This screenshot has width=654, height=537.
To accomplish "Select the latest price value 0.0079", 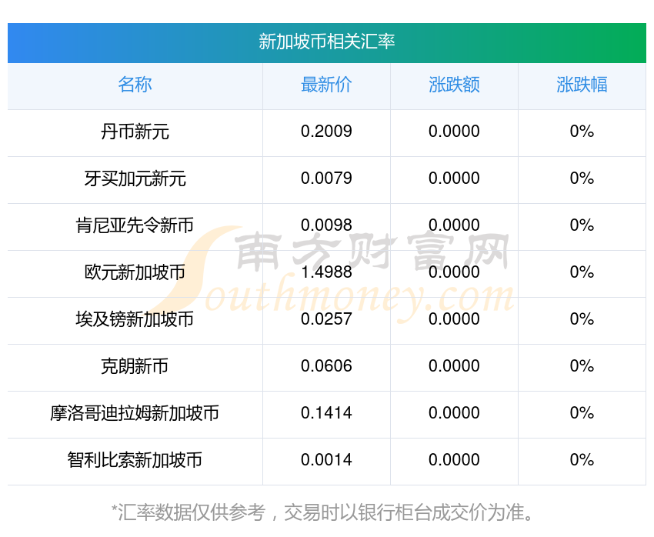I will pyautogui.click(x=326, y=178).
